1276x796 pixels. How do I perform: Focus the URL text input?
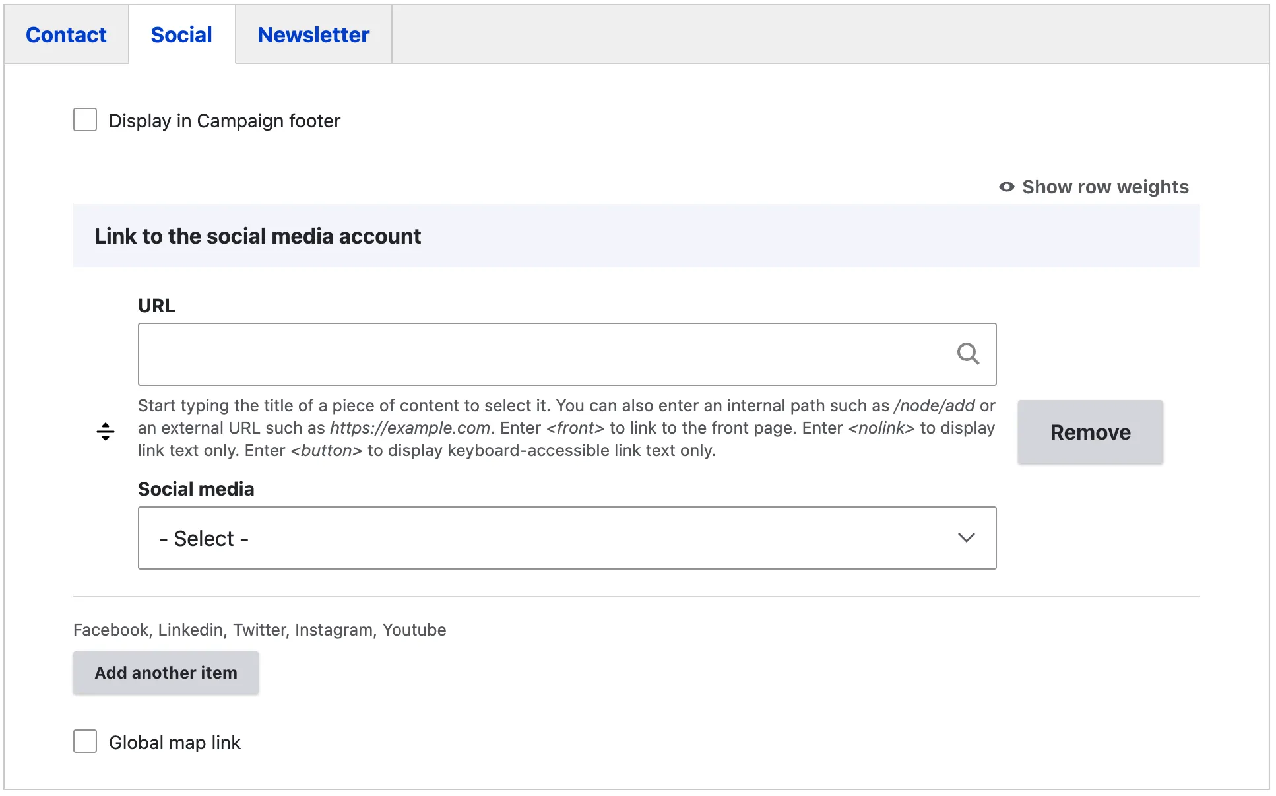(x=541, y=354)
